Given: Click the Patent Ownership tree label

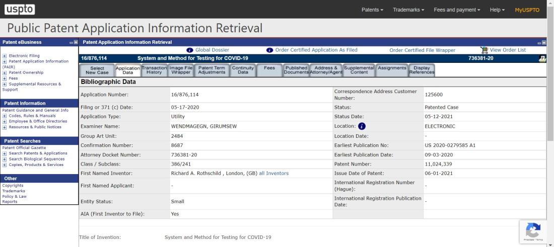Looking at the screenshot, I should point(26,72).
